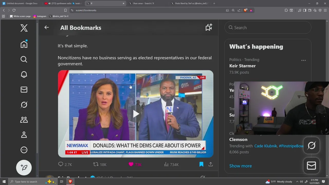Image resolution: width=329 pixels, height=185 pixels.
Task: Click Show more under What's happening
Action: pos(241,166)
